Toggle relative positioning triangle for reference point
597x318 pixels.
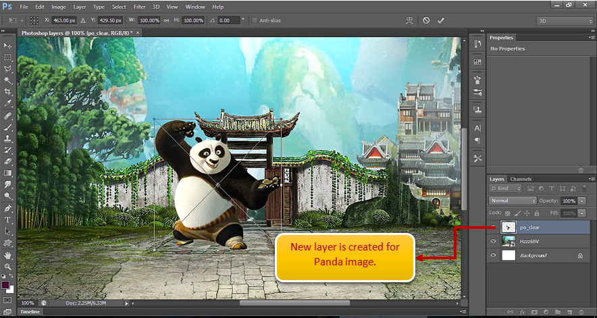pyautogui.click(x=83, y=20)
